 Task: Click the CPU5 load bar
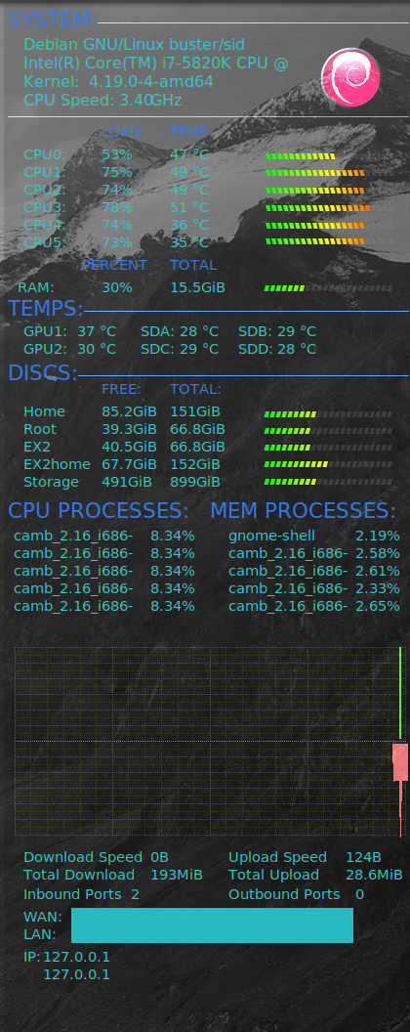pyautogui.click(x=329, y=241)
